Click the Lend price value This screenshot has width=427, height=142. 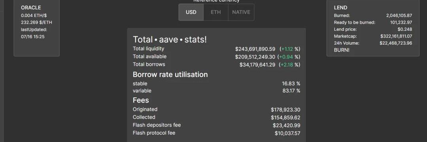(x=405, y=29)
